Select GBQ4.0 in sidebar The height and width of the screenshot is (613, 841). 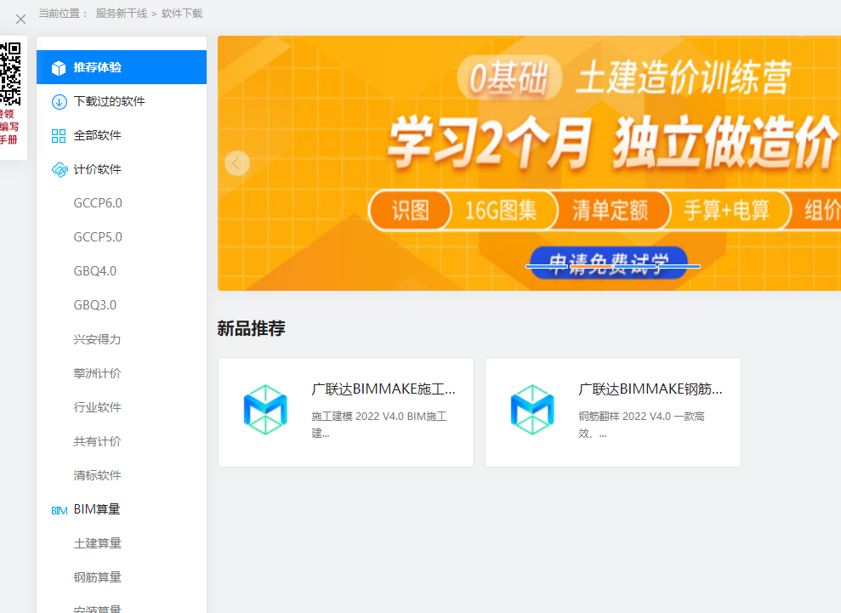click(x=95, y=271)
